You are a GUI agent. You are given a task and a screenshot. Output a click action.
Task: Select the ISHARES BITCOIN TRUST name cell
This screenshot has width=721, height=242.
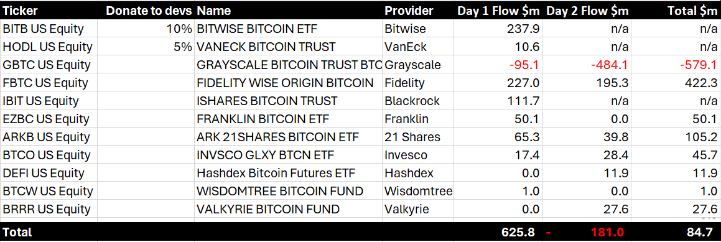pyautogui.click(x=267, y=101)
